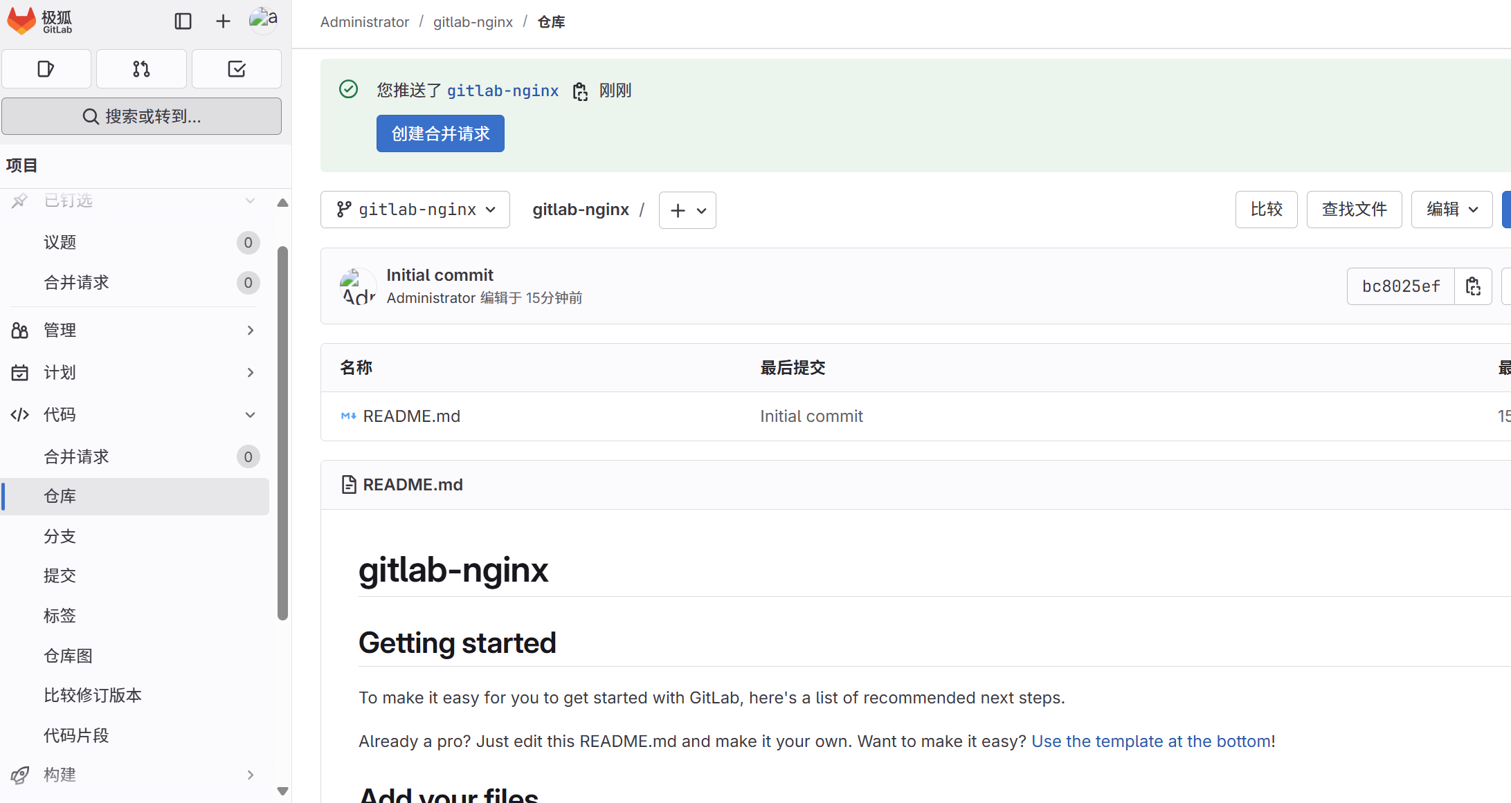
Task: Copy the pushed branch name icon
Action: coord(580,91)
